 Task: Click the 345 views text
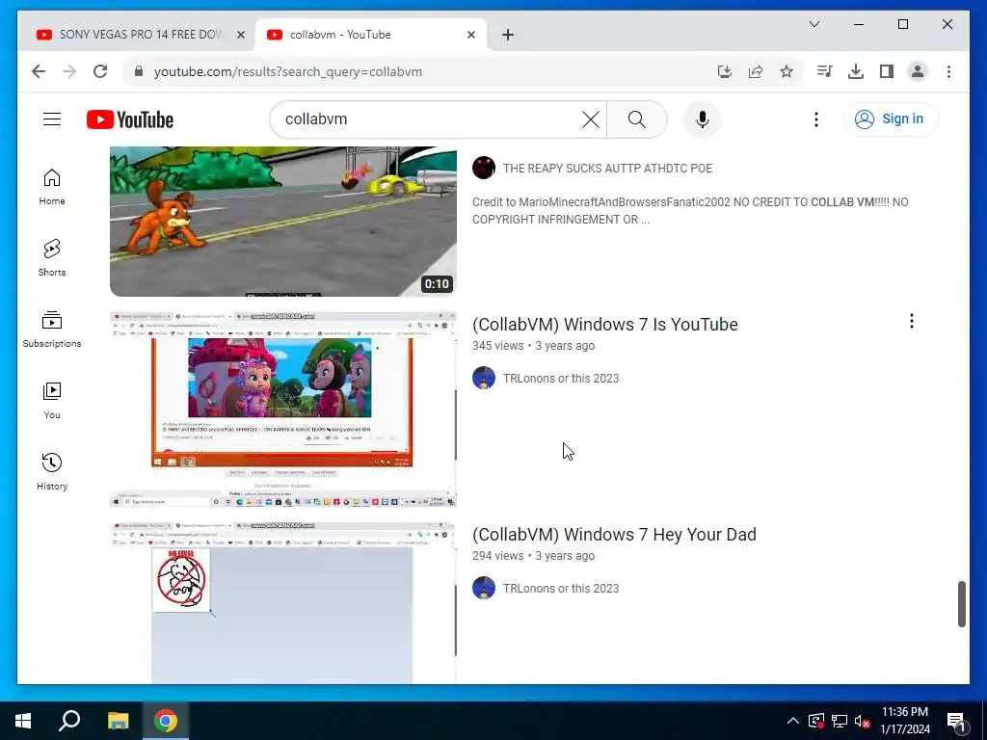498,346
